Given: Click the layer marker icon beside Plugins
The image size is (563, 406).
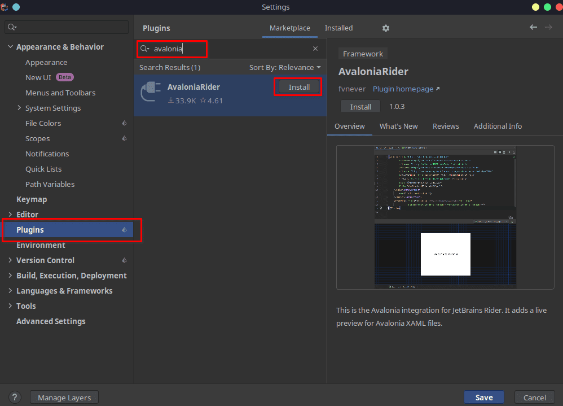Looking at the screenshot, I should [124, 230].
